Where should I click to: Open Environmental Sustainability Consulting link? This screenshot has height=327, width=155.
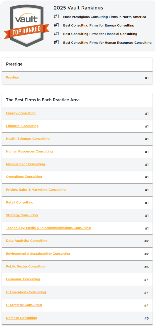tap(38, 254)
